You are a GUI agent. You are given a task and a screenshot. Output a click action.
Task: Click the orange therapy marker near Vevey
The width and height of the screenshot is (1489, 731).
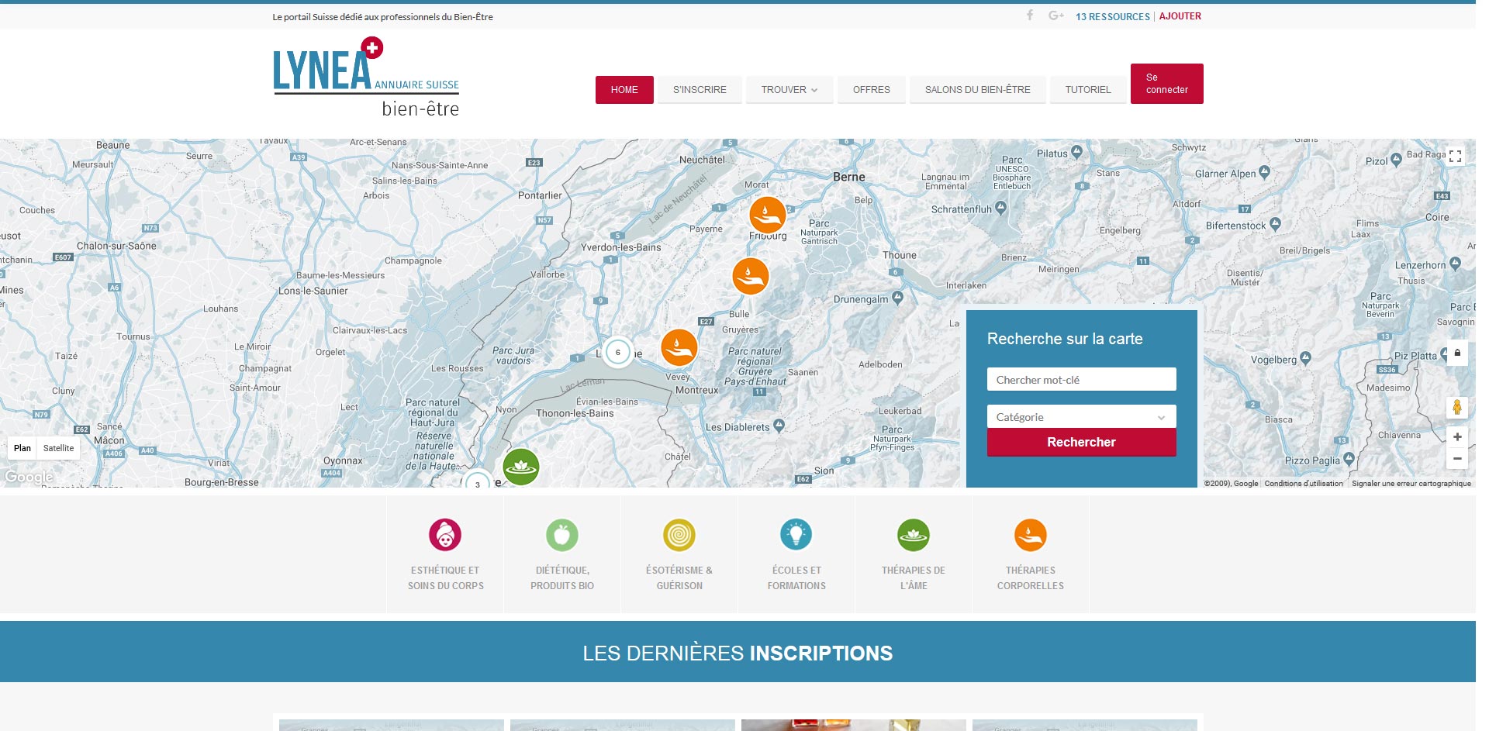click(x=679, y=347)
